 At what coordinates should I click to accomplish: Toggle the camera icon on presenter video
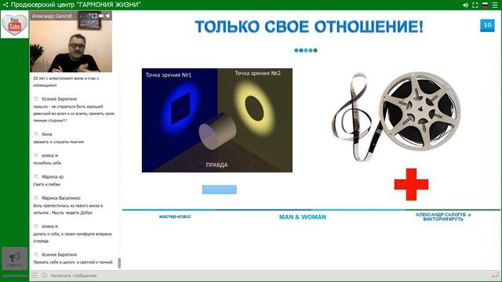click(x=101, y=16)
